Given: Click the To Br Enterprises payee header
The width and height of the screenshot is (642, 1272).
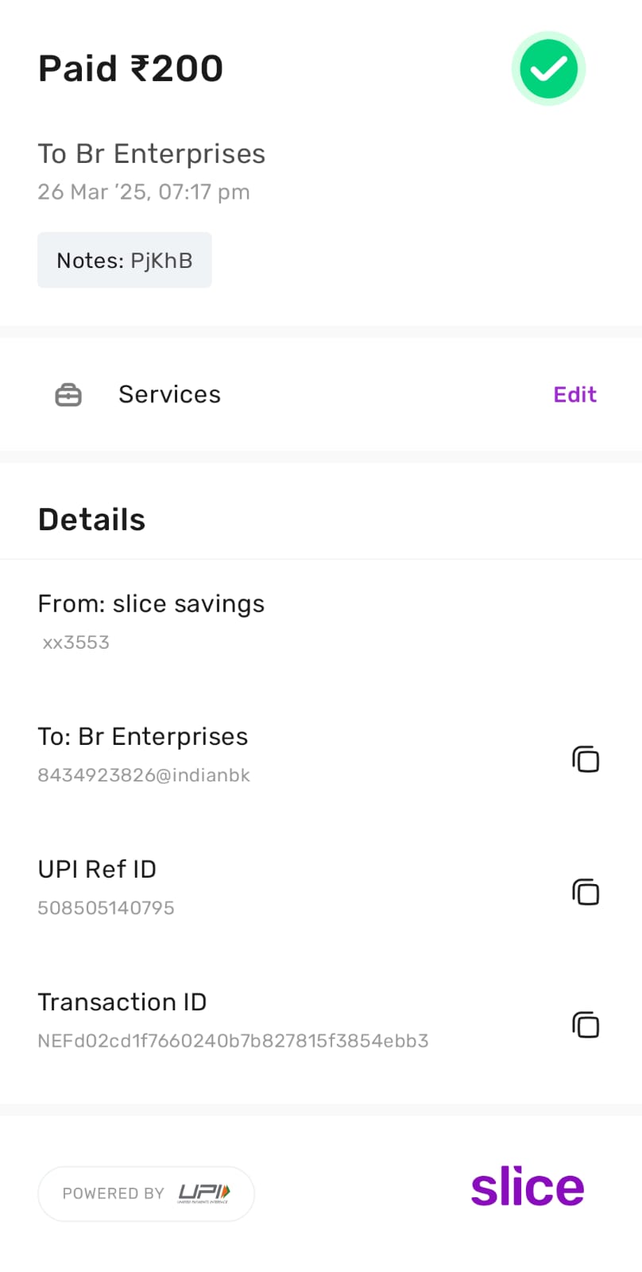Looking at the screenshot, I should coord(151,153).
